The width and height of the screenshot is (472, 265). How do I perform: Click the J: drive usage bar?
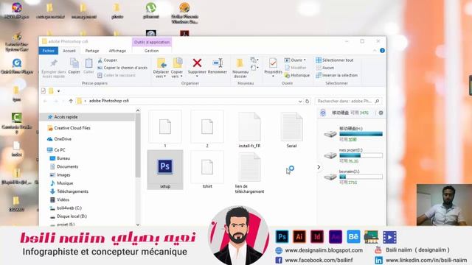coord(361,177)
